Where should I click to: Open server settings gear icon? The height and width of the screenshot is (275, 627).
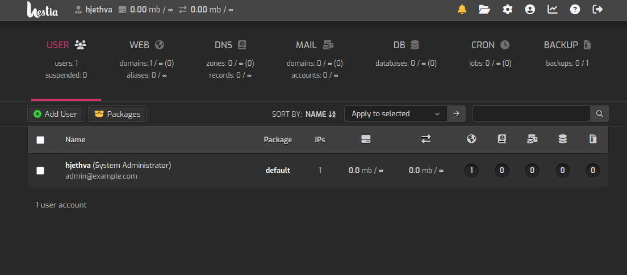[507, 9]
